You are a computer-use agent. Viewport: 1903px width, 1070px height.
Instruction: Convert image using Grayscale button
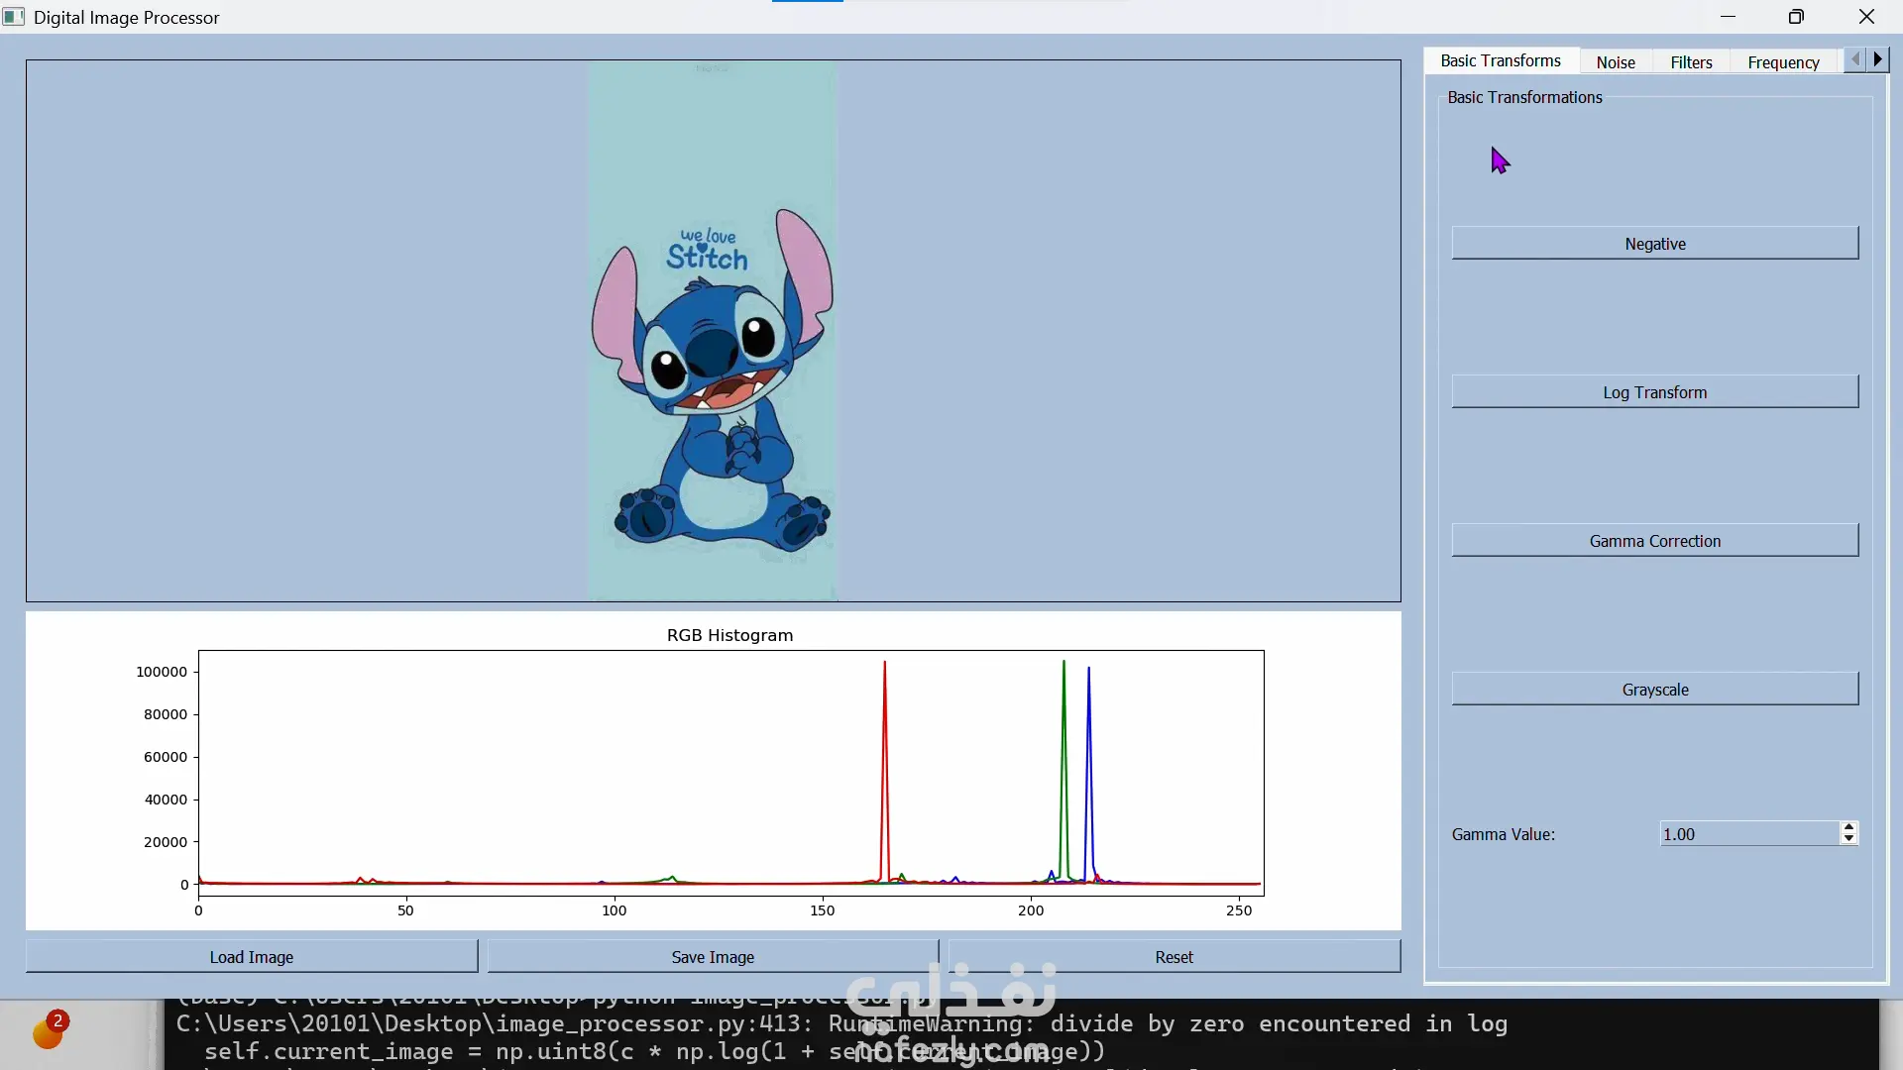(1654, 690)
